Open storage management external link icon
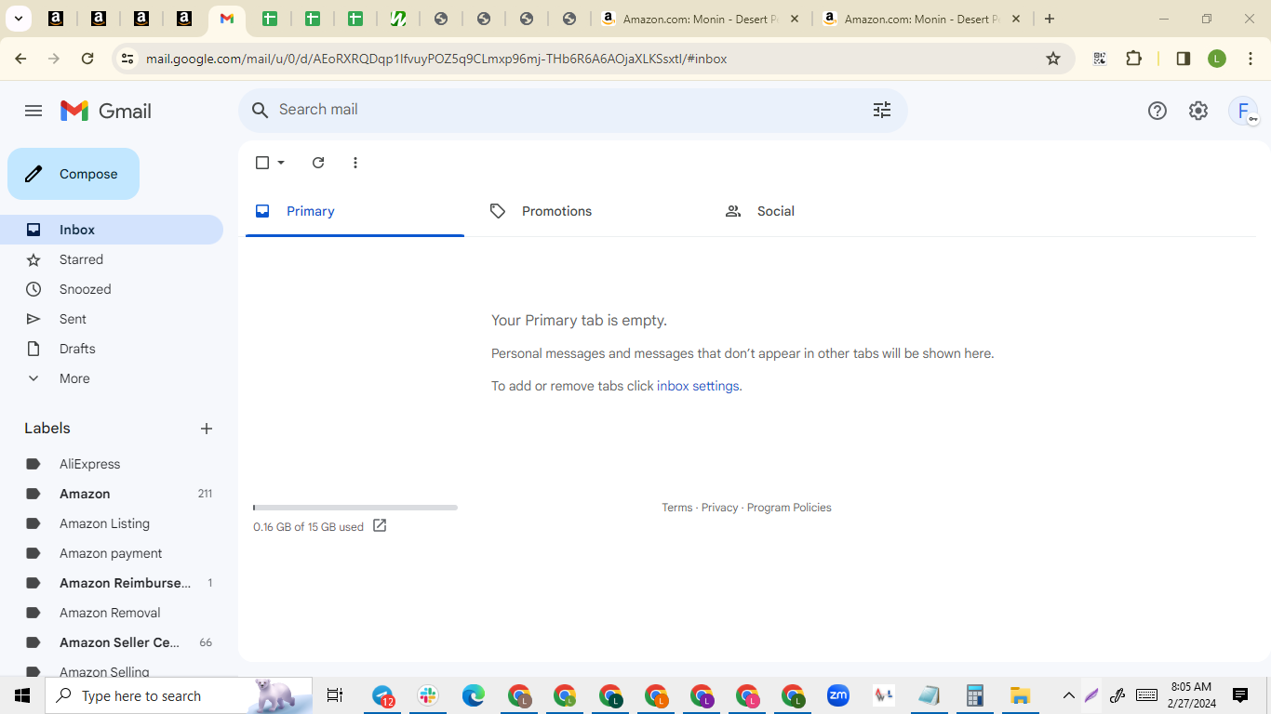 pyautogui.click(x=380, y=525)
